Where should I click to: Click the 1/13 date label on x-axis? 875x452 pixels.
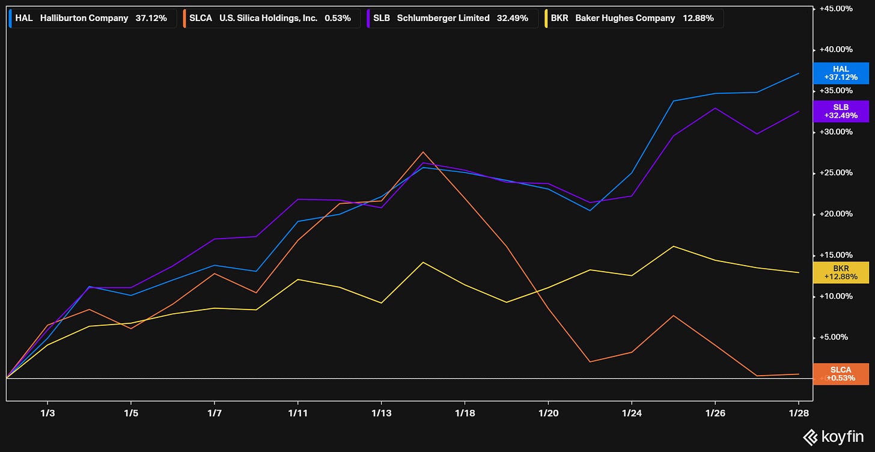(x=381, y=412)
